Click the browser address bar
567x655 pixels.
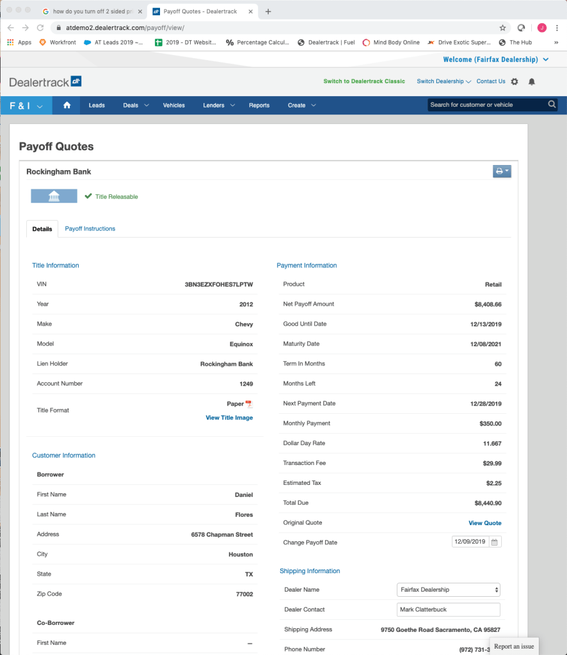[x=280, y=28]
